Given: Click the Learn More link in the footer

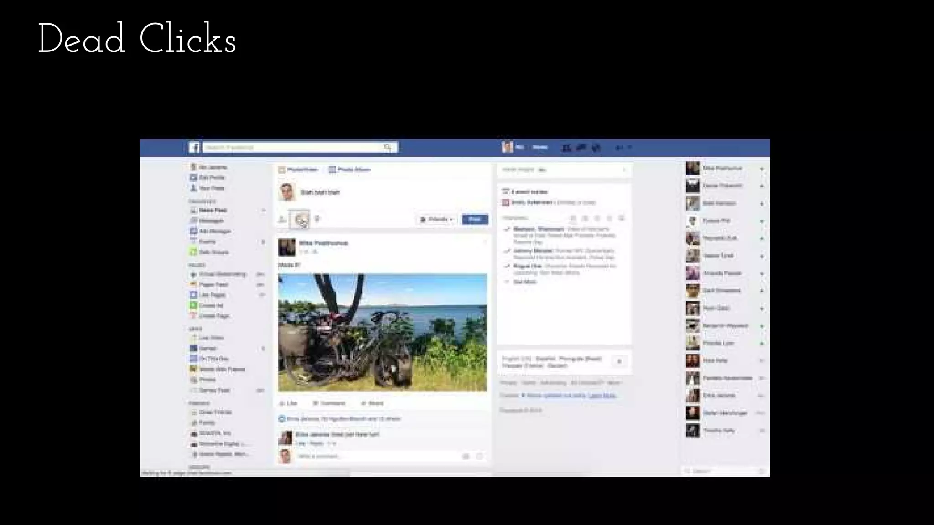Looking at the screenshot, I should click(x=602, y=396).
